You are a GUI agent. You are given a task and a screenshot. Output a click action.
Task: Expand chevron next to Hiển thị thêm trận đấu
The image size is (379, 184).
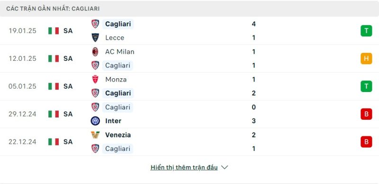click(x=225, y=167)
